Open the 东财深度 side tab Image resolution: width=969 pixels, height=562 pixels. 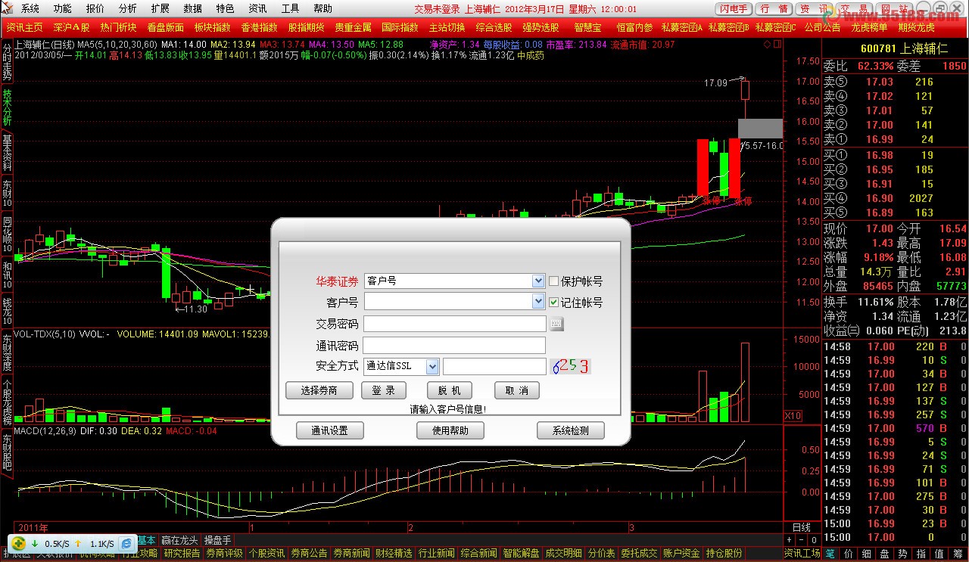tap(7, 352)
